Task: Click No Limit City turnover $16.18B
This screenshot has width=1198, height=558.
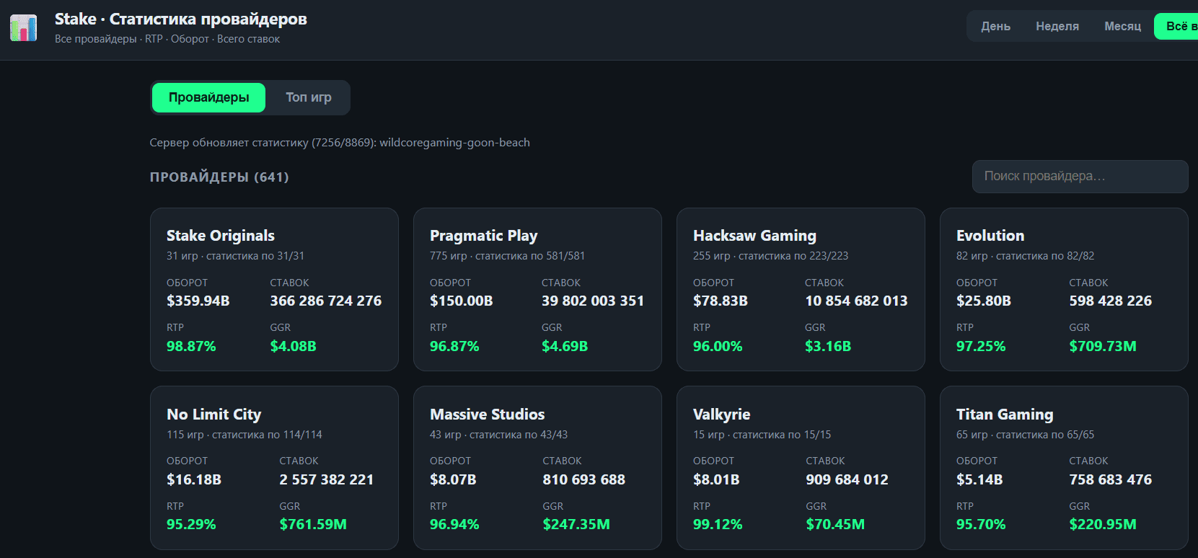Action: point(194,479)
